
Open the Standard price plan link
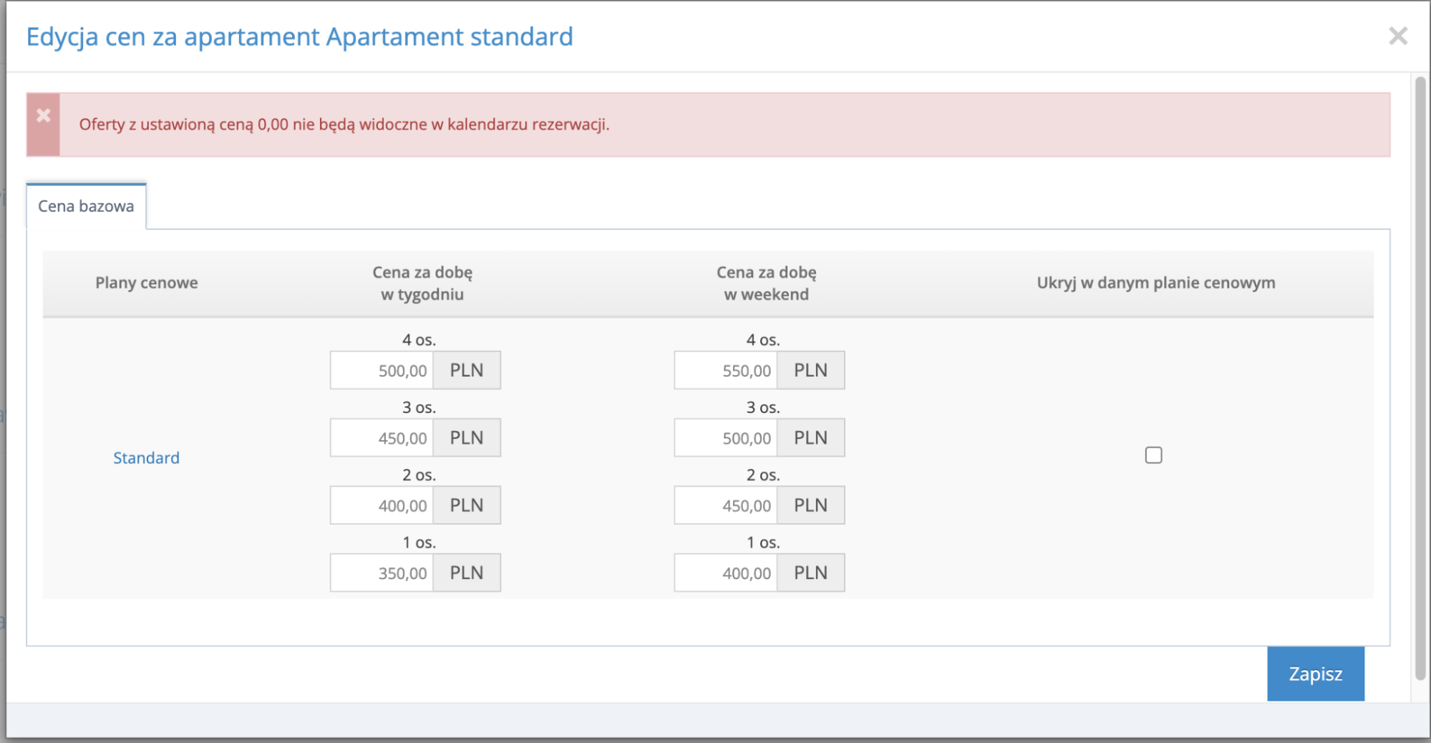click(146, 457)
